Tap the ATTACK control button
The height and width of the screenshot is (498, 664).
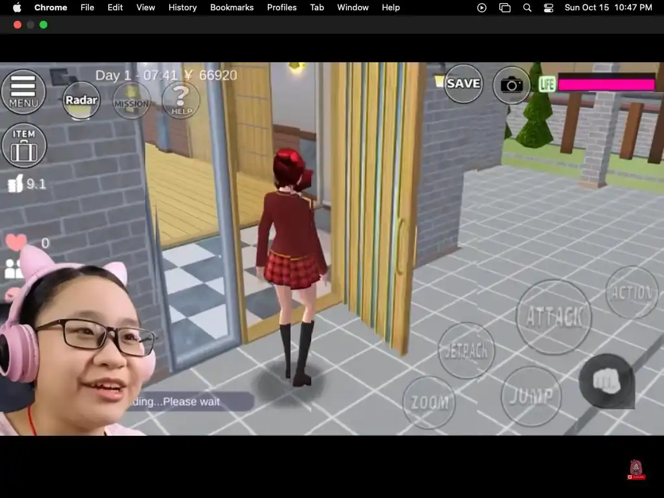click(x=554, y=316)
